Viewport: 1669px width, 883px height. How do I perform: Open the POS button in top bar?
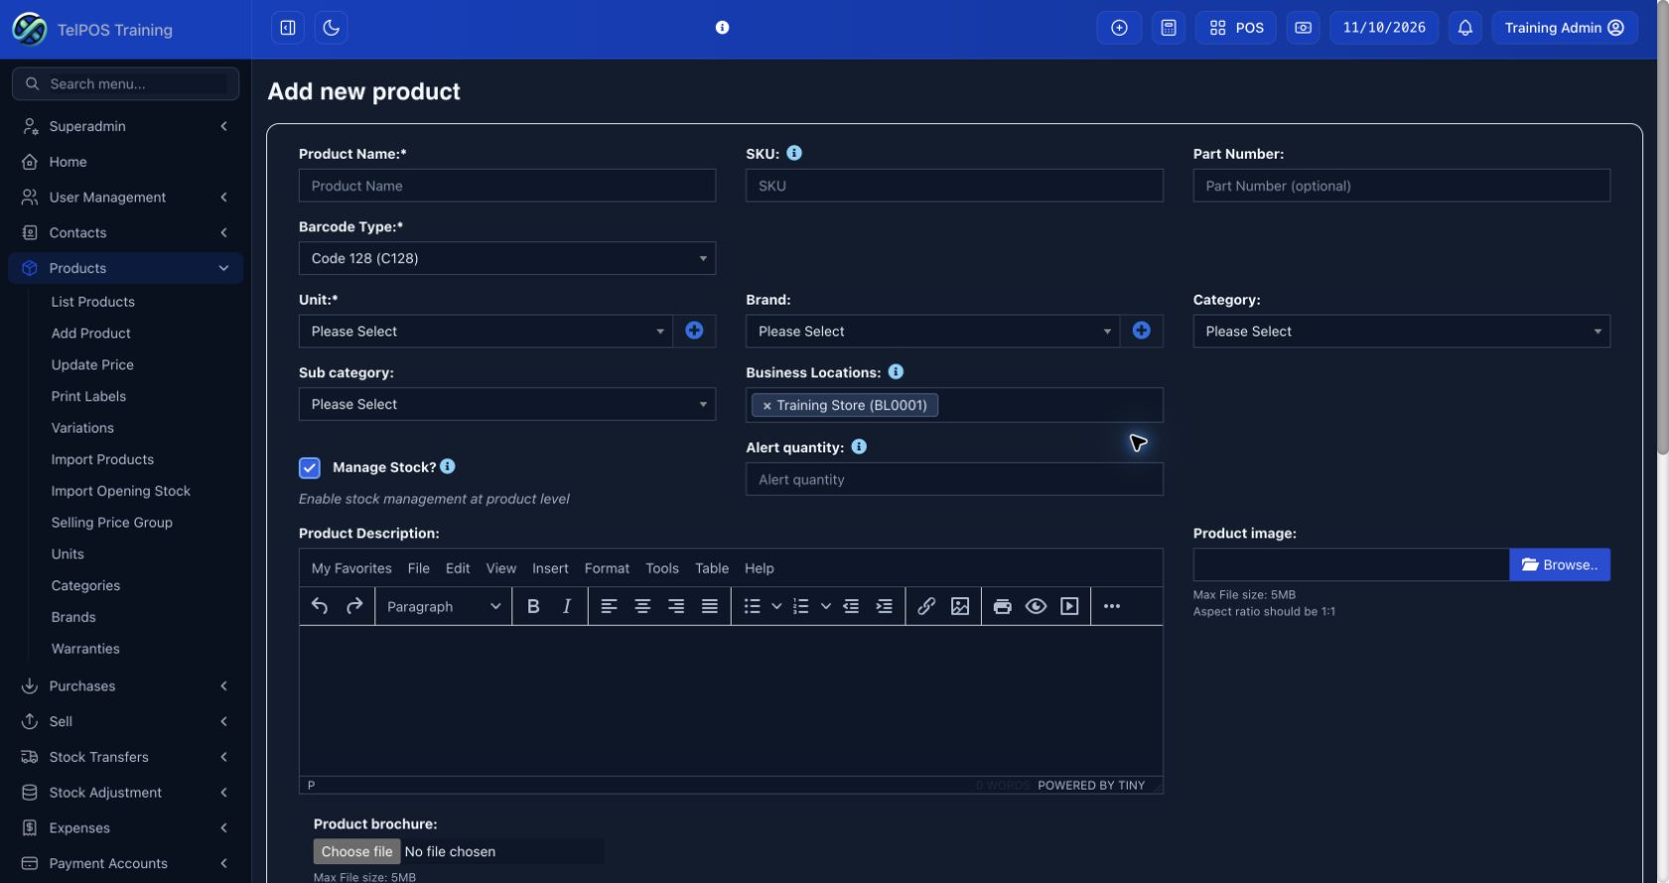pos(1236,28)
